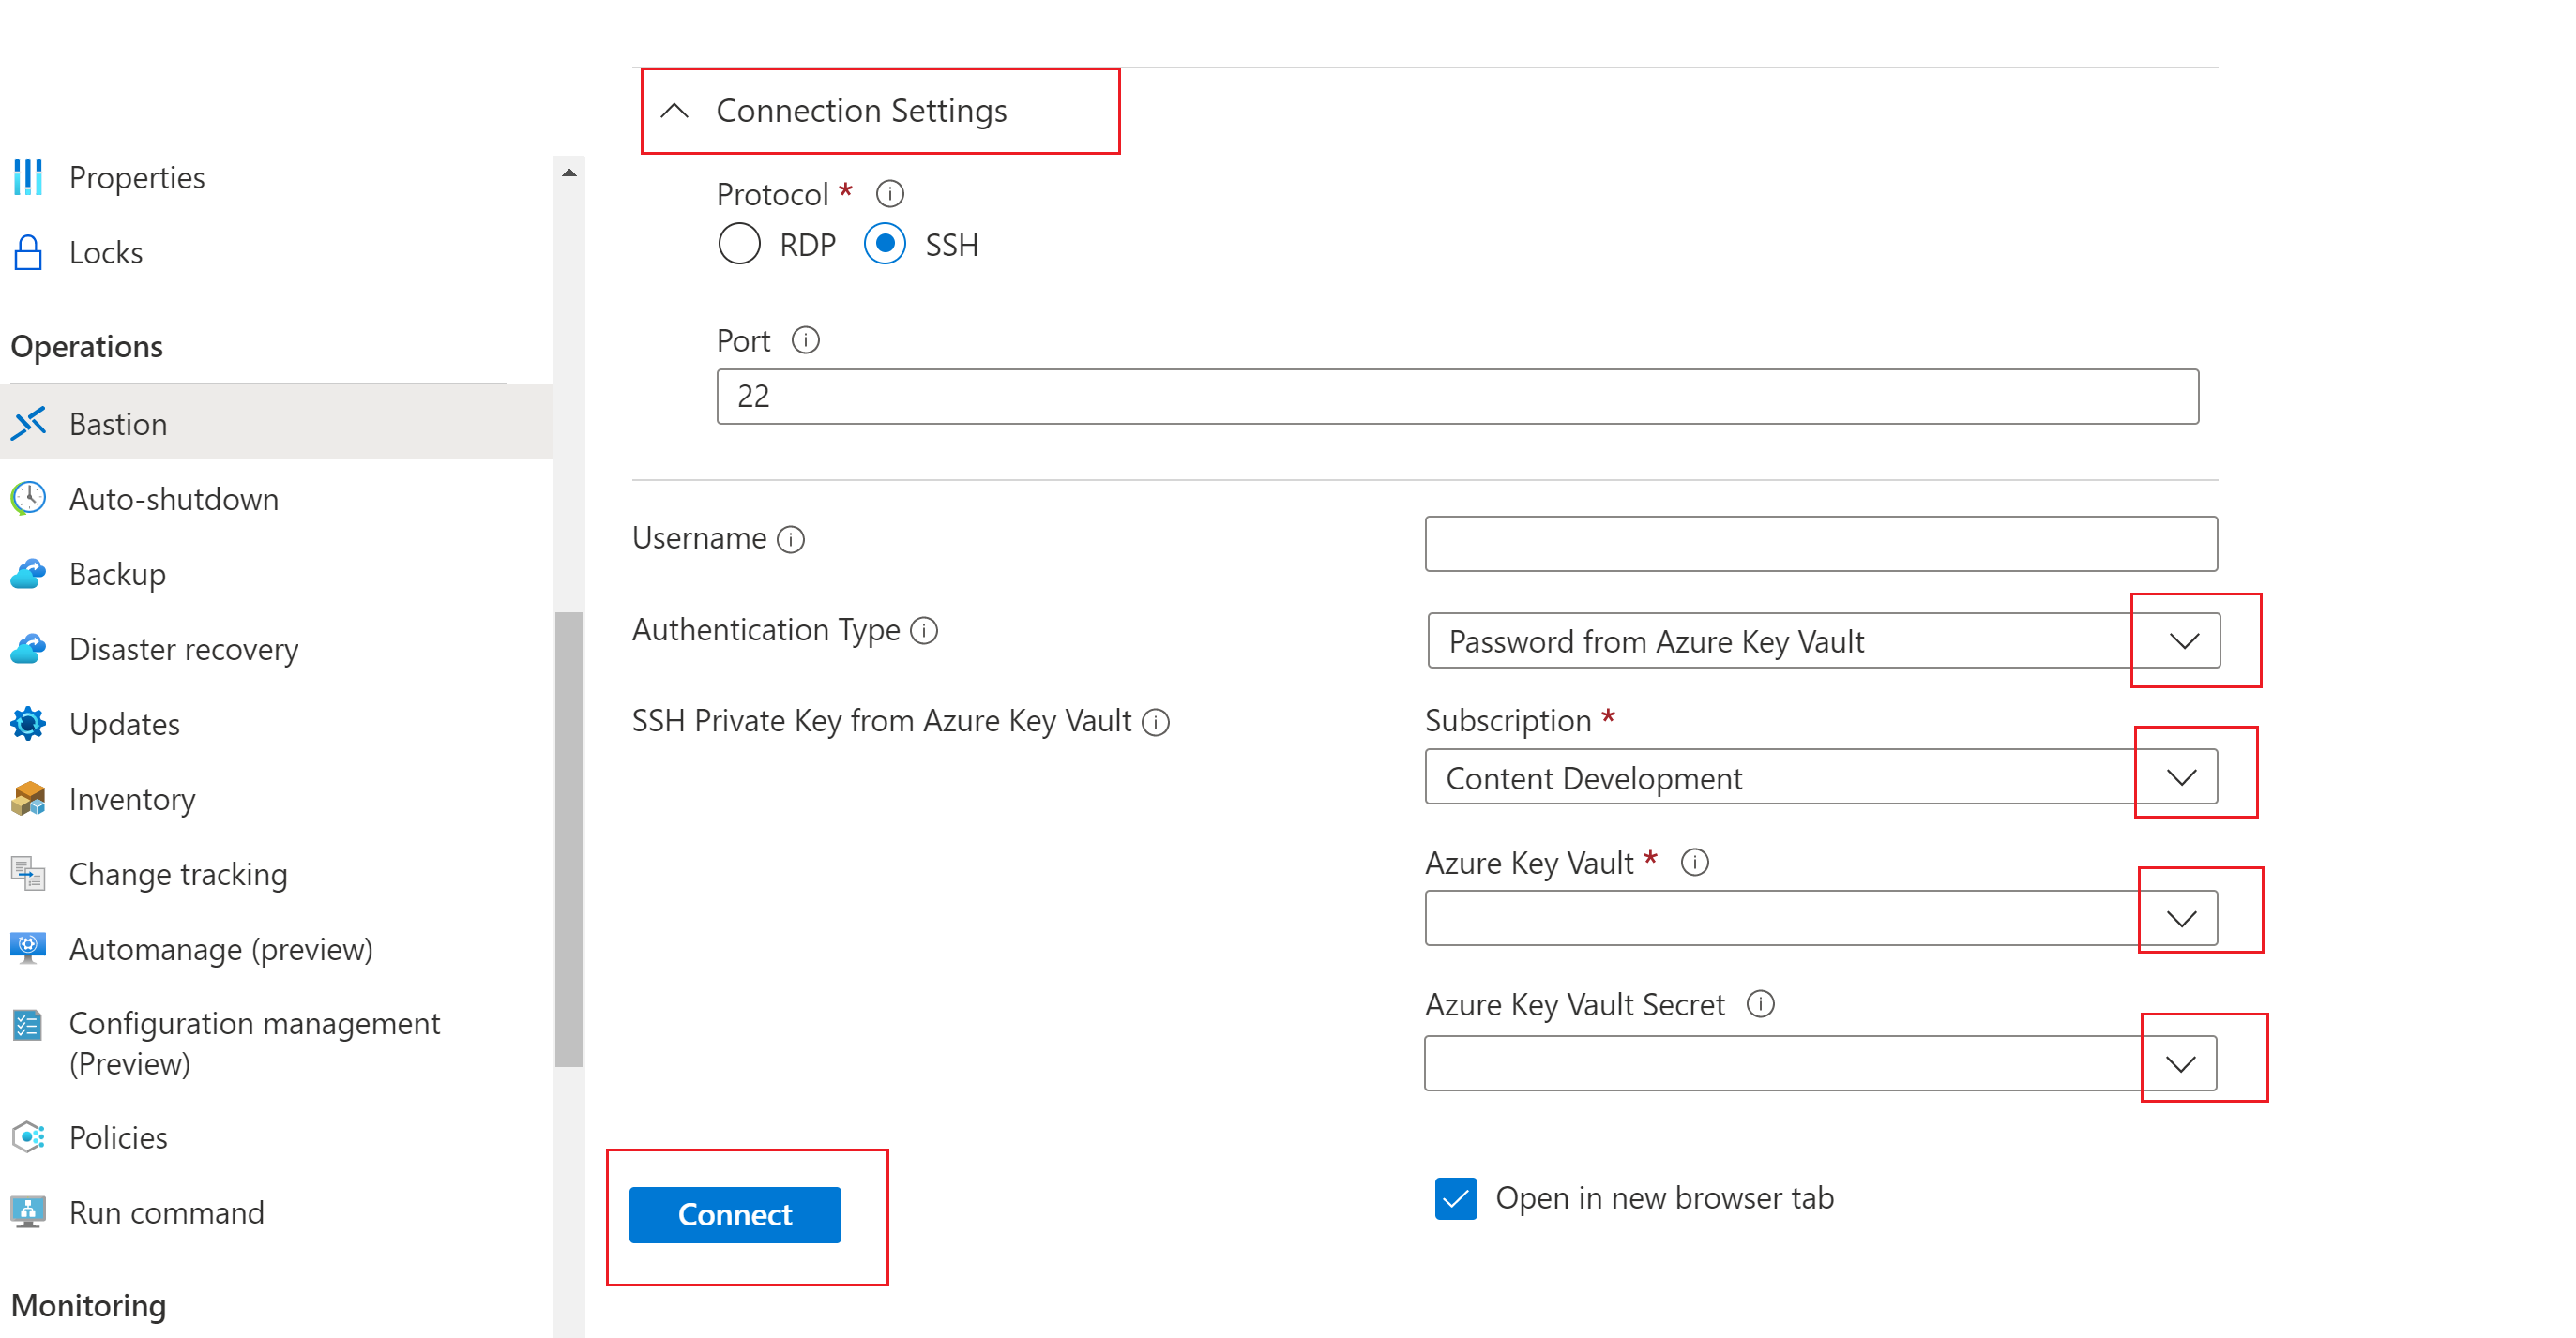Enable Open in new browser tab checkbox
Image resolution: width=2576 pixels, height=1338 pixels.
1457,1196
